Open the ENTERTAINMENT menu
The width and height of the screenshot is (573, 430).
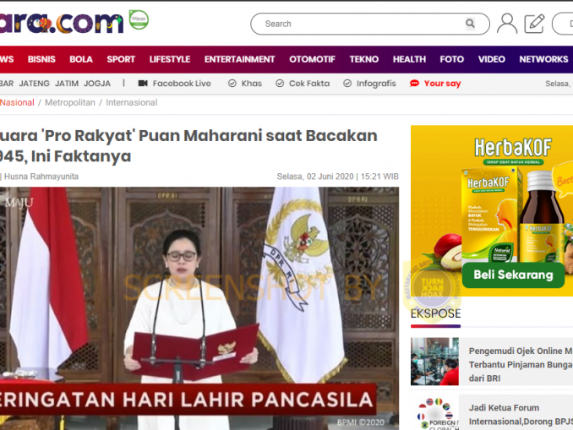(x=239, y=59)
